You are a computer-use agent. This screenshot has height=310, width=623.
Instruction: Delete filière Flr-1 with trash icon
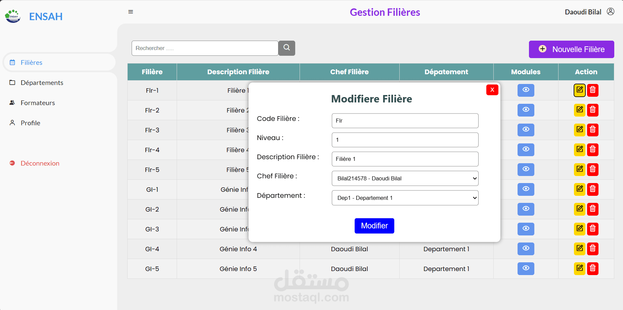pos(593,90)
